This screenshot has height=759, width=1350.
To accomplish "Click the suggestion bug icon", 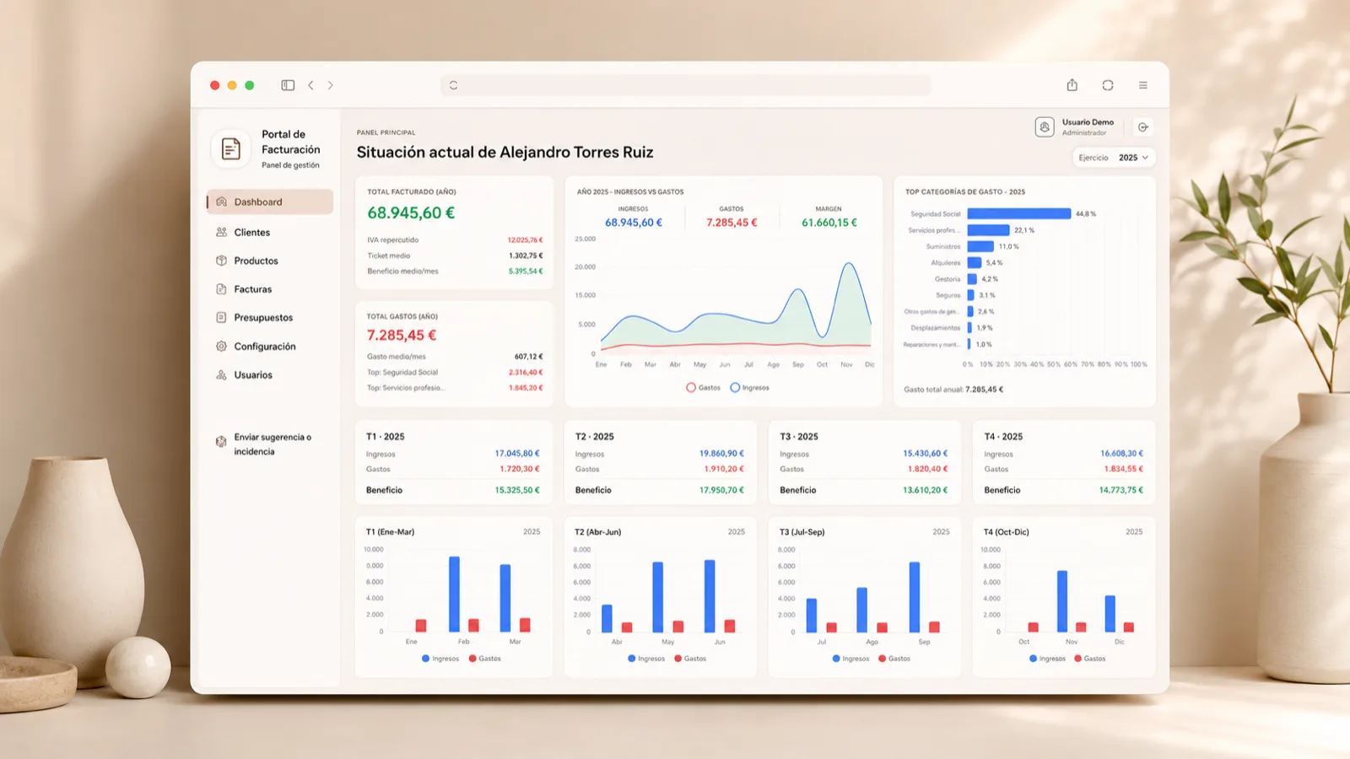I will 221,441.
